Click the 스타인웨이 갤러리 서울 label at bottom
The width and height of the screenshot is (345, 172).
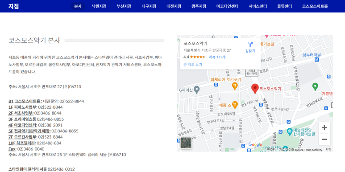[x=28, y=169]
